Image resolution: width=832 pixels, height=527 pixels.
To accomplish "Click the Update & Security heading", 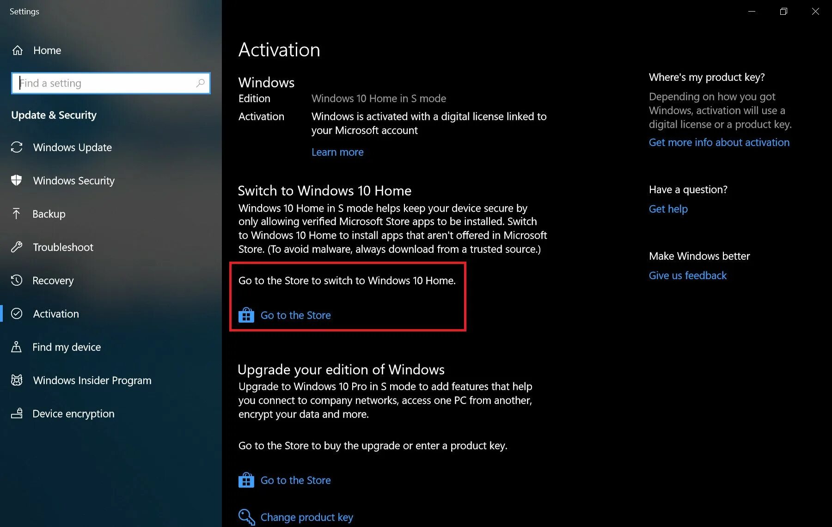I will click(x=54, y=115).
